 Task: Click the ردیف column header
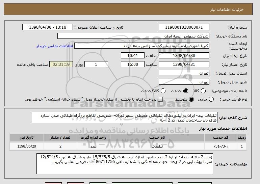click(242, 138)
